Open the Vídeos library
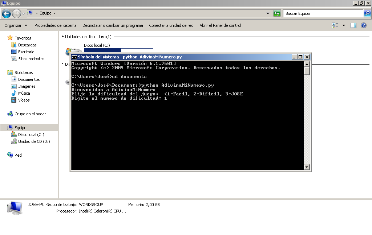 (24, 100)
